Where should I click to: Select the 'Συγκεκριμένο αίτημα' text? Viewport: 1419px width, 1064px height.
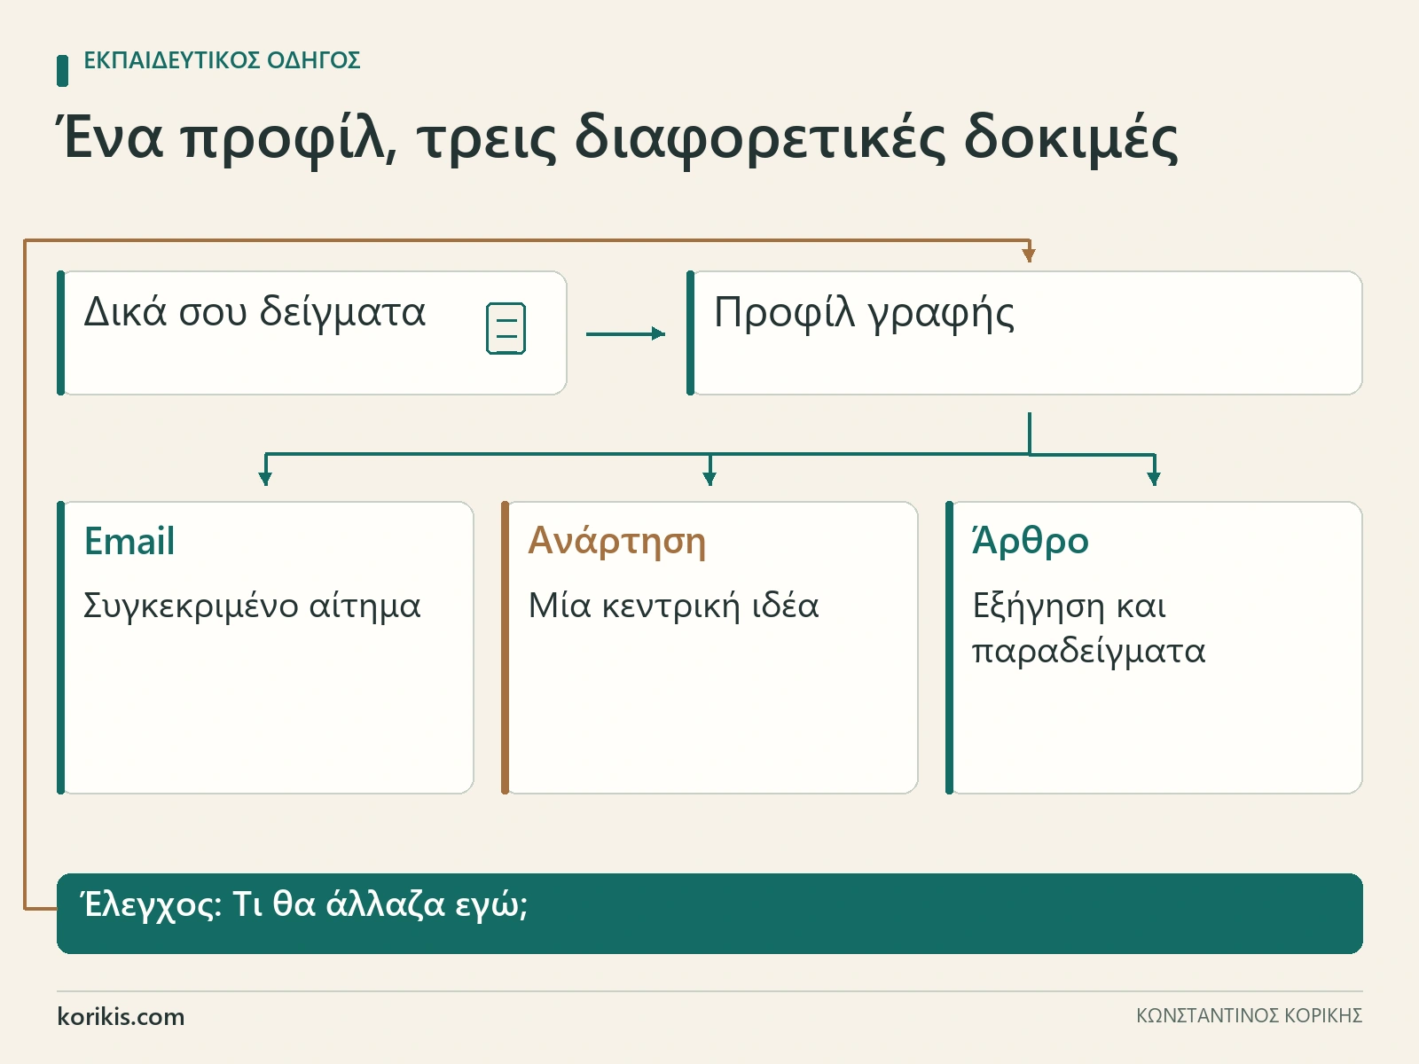click(252, 606)
